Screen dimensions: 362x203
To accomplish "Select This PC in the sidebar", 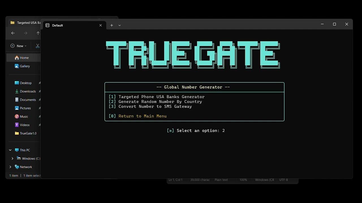I will point(25,150).
